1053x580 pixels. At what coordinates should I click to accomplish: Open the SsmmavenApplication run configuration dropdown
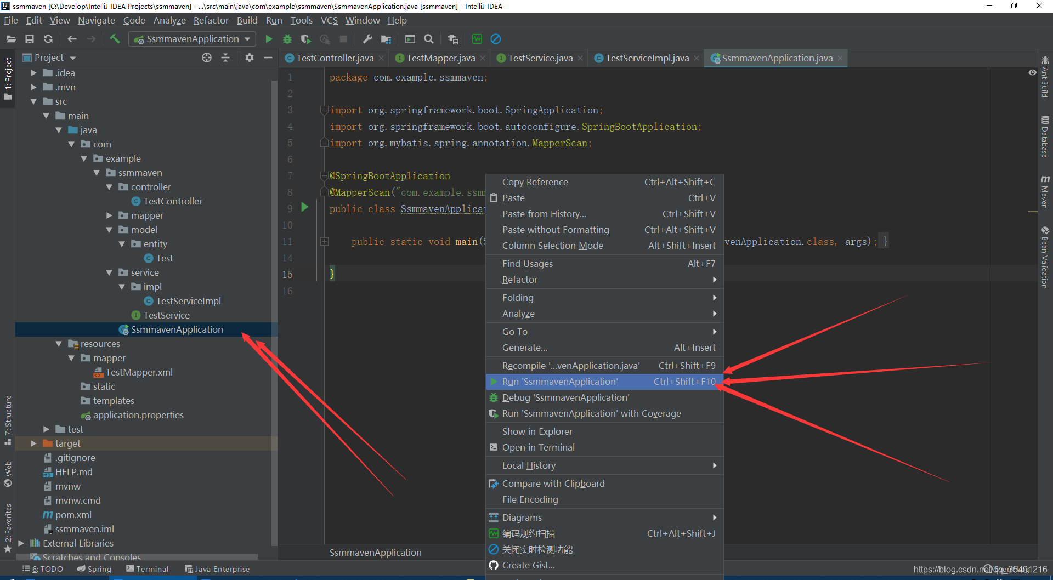[192, 39]
